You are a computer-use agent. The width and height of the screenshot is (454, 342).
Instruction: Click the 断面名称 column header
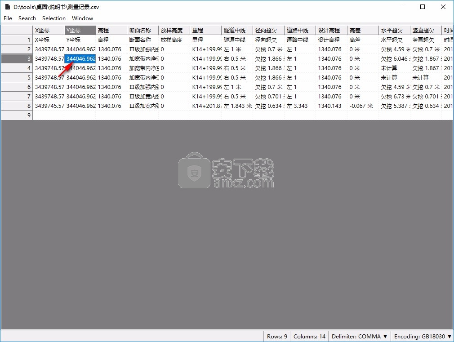[x=143, y=31]
